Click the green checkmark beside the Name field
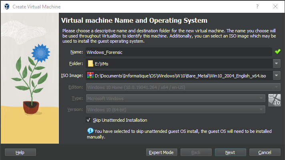 278,52
